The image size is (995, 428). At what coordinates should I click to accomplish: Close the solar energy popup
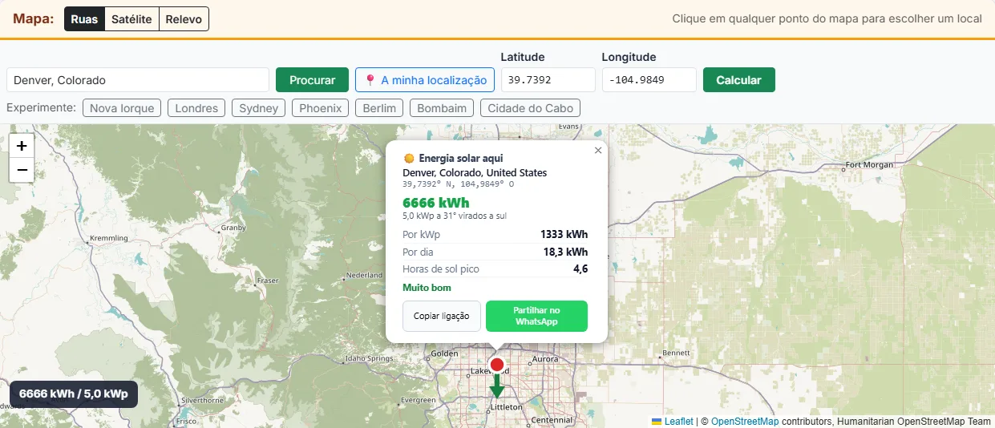point(598,150)
